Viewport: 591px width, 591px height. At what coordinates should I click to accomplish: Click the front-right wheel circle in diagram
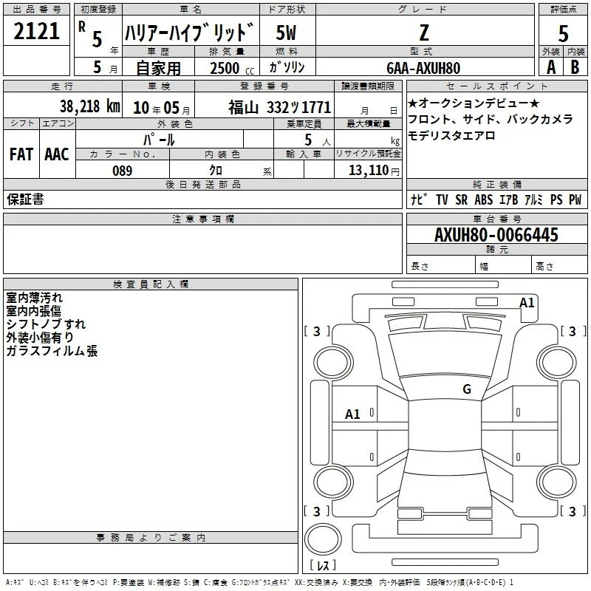(556, 363)
